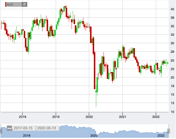Screen dimensions: 176x139
Task: Click the red ACS legend color marker
Action: click(x=6, y=4)
